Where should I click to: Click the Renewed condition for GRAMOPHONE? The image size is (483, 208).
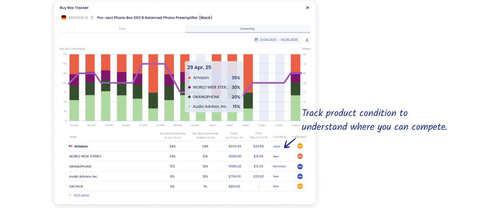point(279,167)
